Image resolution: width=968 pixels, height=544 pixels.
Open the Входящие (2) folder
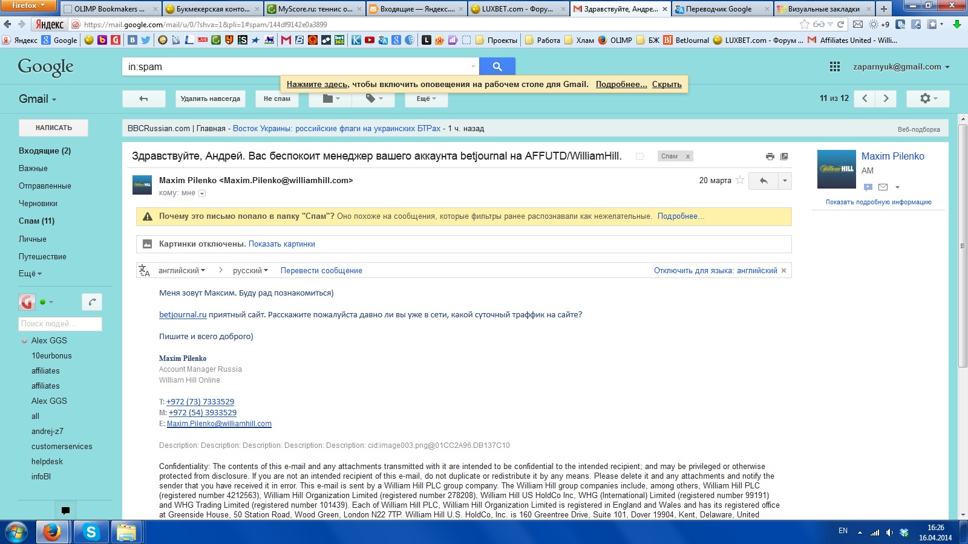(x=45, y=151)
